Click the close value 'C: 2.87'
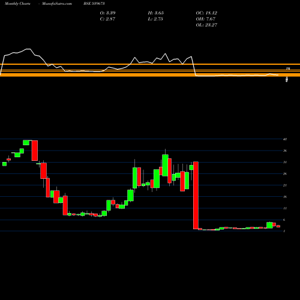The image size is (300, 300). pyautogui.click(x=107, y=19)
